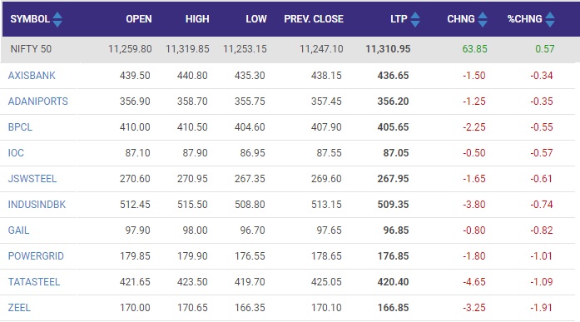Select the IOC symbol link
Image resolution: width=580 pixels, height=322 pixels.
[16, 153]
